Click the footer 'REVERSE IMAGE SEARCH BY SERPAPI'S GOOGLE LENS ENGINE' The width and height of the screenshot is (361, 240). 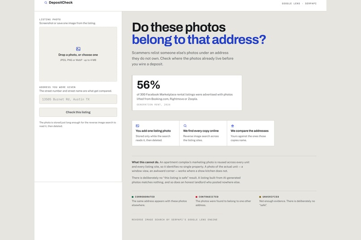pyautogui.click(x=175, y=220)
